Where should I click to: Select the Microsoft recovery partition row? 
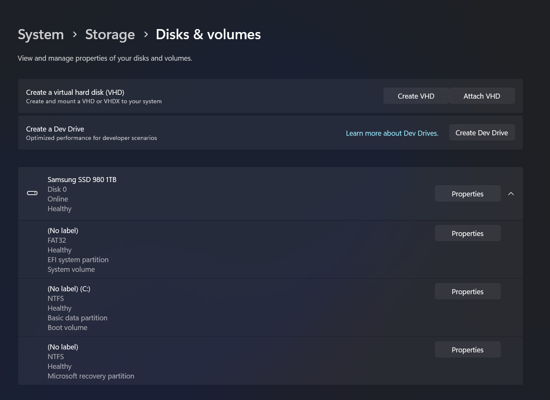pos(211,361)
